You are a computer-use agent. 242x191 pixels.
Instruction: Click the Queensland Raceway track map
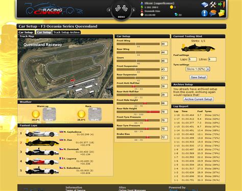point(65,68)
